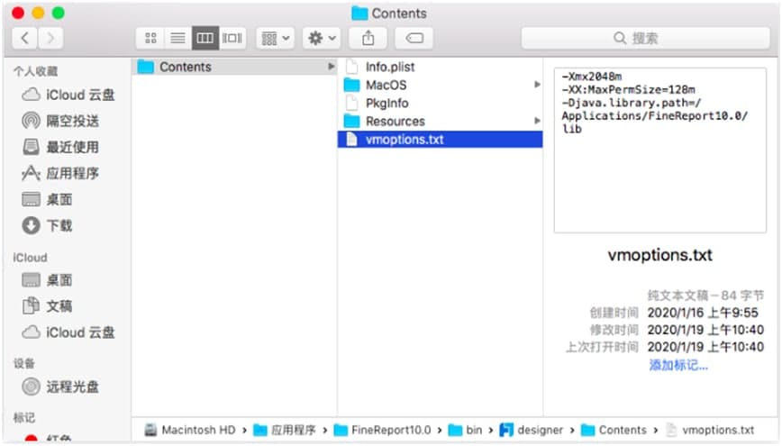The width and height of the screenshot is (782, 446).
Task: Click the 文稿 documents icon
Action: (x=31, y=305)
